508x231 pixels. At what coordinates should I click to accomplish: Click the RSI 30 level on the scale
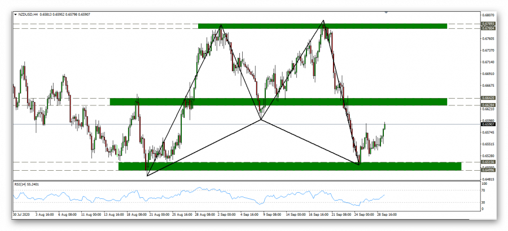483,201
